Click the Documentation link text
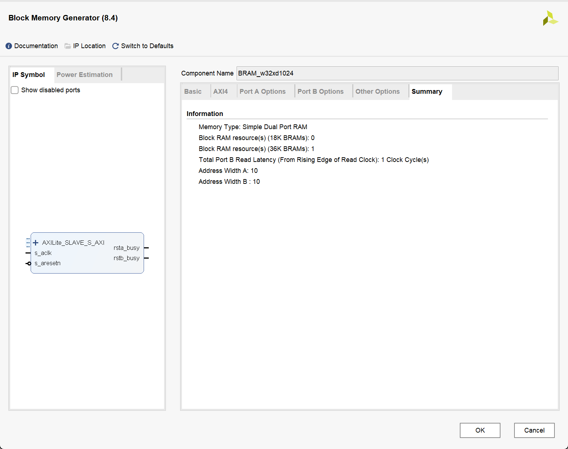 36,46
